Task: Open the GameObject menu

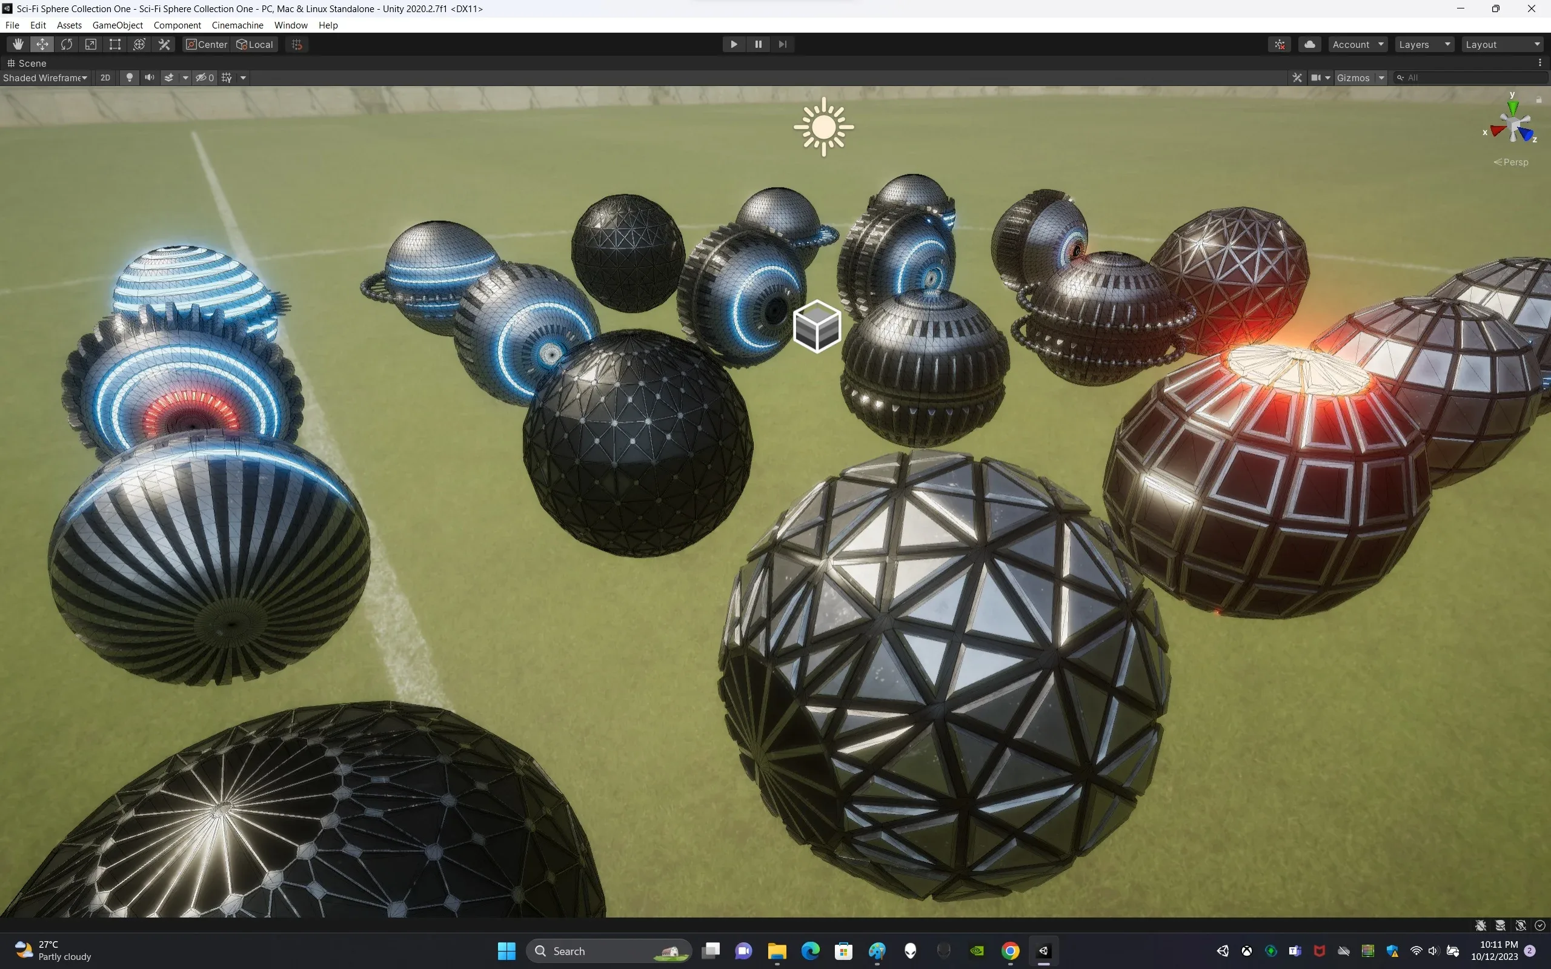Action: pyautogui.click(x=118, y=25)
